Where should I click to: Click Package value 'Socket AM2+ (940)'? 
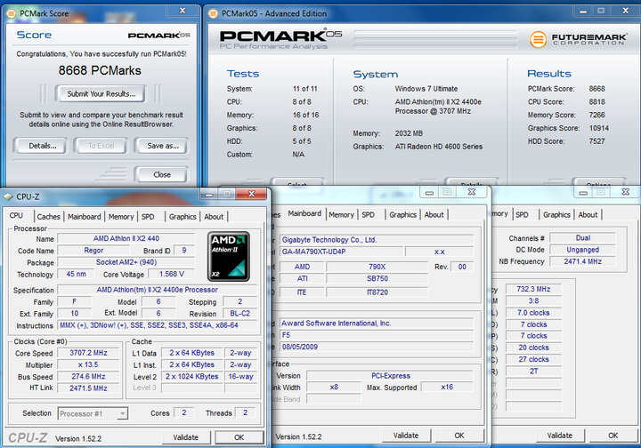(126, 262)
